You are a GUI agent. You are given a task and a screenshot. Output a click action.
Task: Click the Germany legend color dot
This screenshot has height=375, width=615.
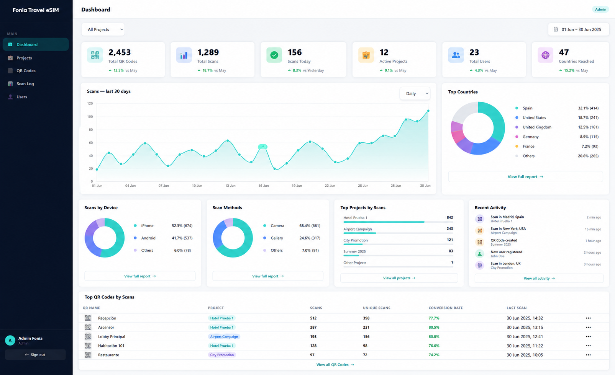517,137
